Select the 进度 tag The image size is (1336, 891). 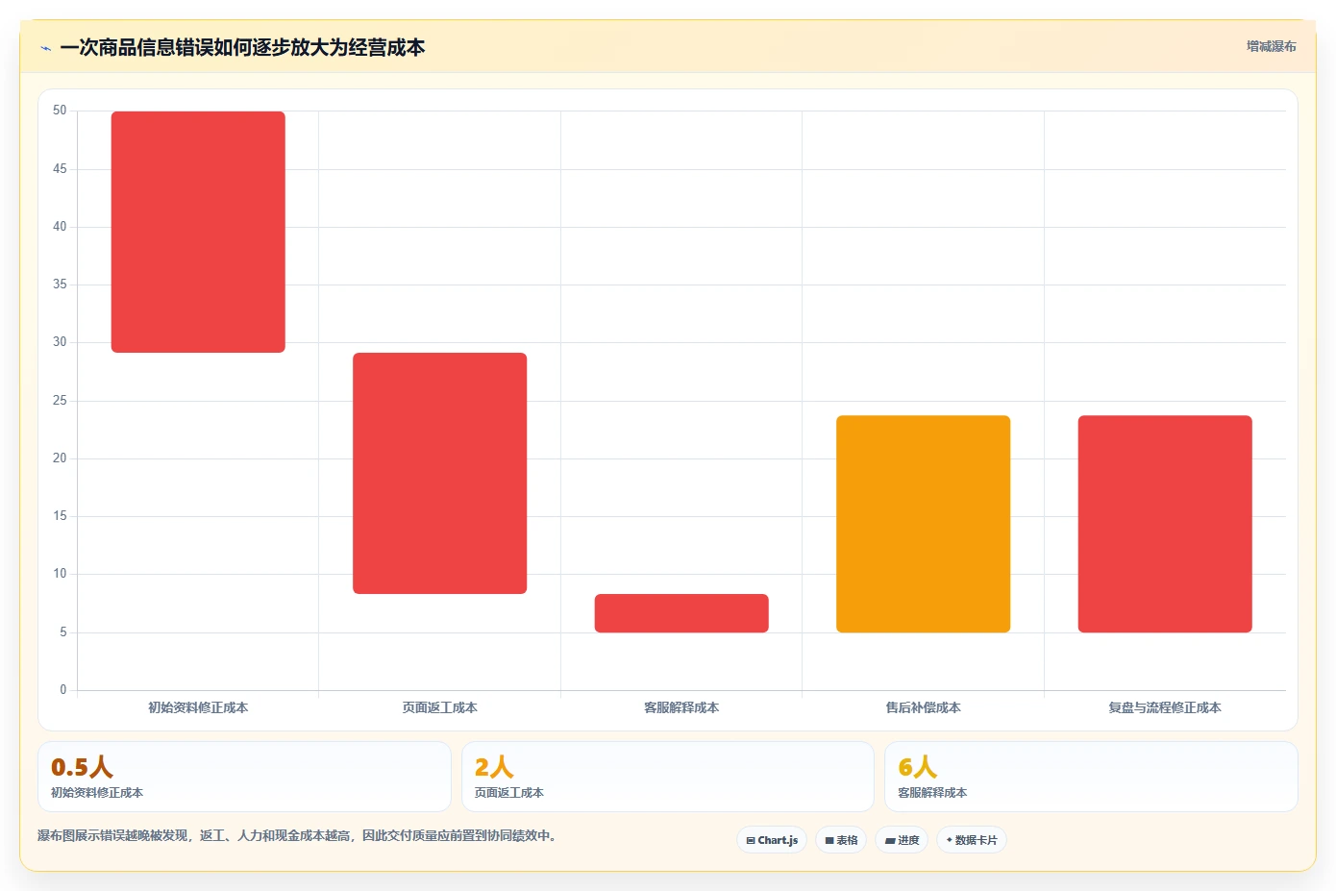tap(902, 840)
